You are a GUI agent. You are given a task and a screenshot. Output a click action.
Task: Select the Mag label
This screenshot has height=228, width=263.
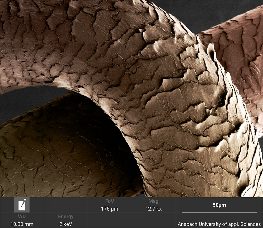click(x=153, y=201)
